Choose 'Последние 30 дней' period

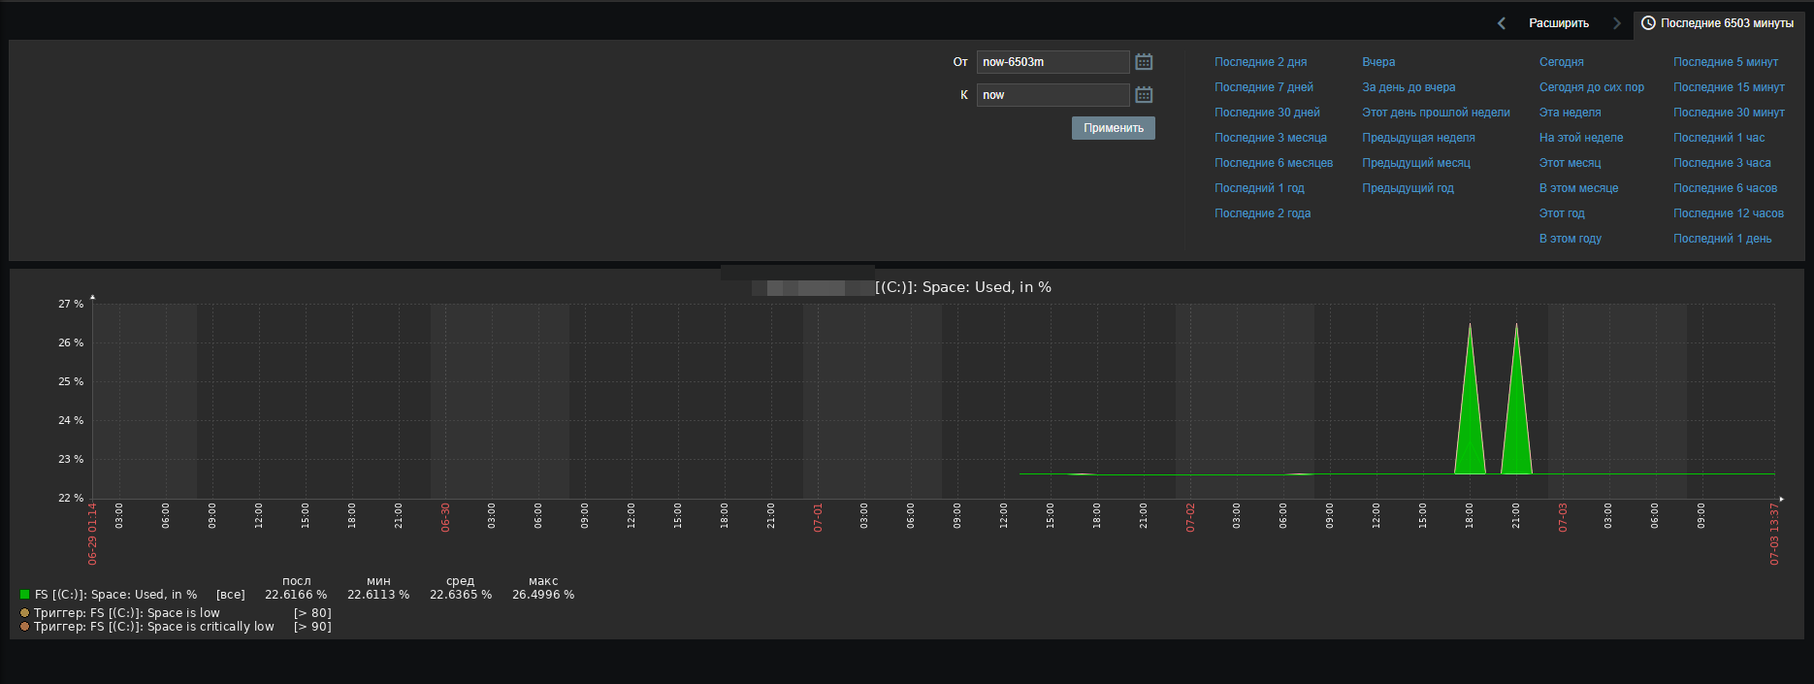tap(1267, 113)
